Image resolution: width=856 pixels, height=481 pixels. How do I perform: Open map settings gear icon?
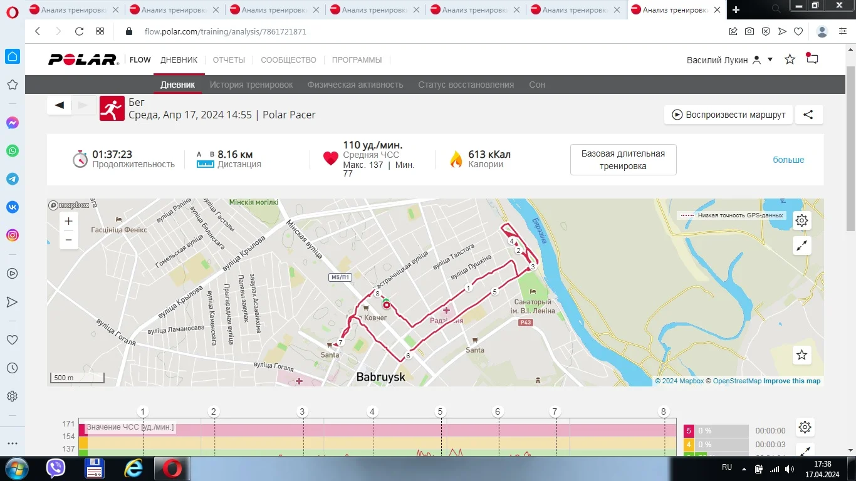click(x=801, y=220)
